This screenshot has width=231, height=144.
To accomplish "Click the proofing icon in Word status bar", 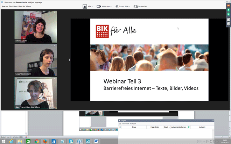I will pos(26,137).
